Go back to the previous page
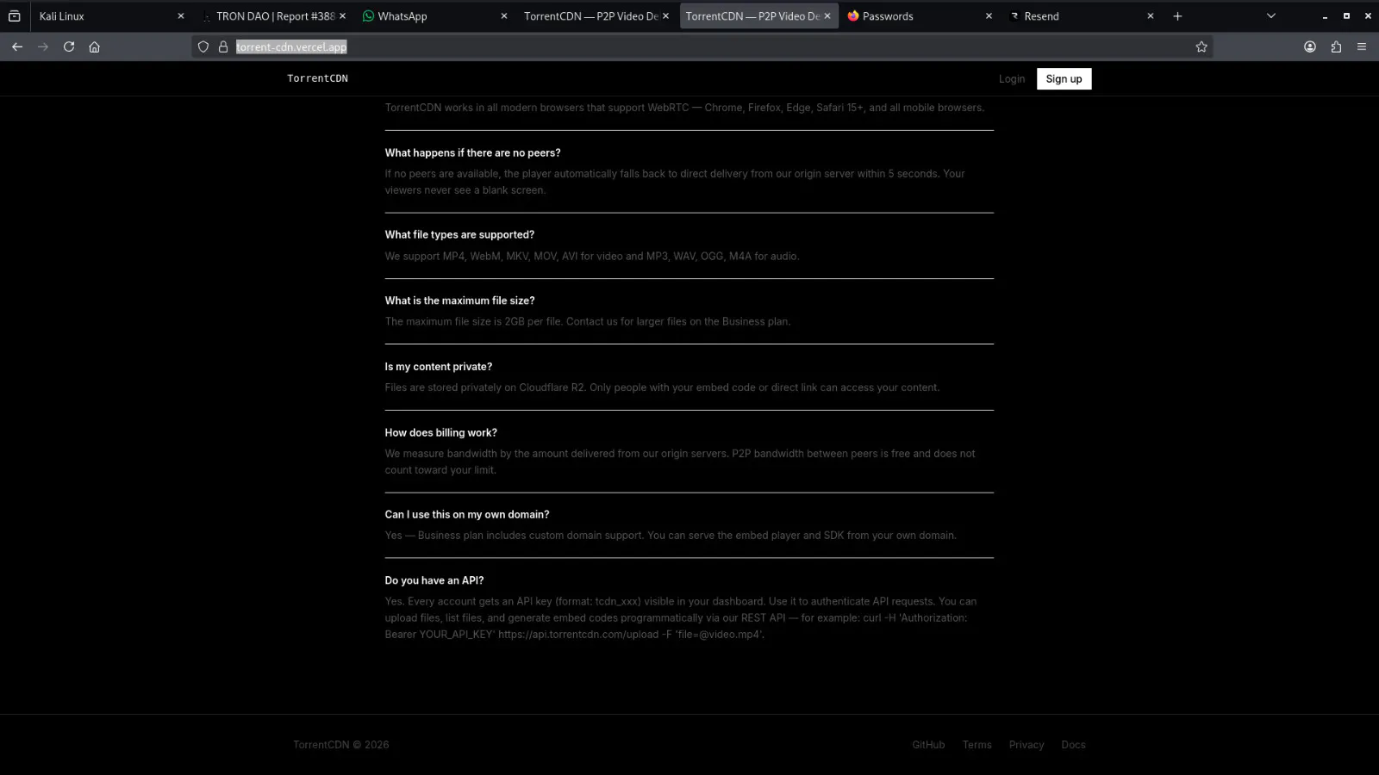 17,46
